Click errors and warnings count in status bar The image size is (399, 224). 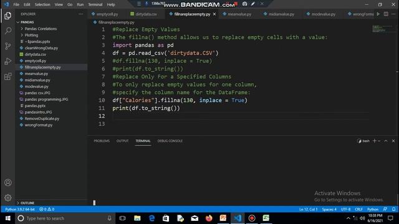pyautogui.click(x=47, y=209)
